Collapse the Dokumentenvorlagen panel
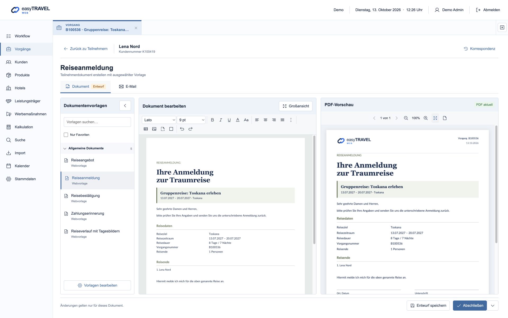The image size is (508, 318). click(x=125, y=105)
